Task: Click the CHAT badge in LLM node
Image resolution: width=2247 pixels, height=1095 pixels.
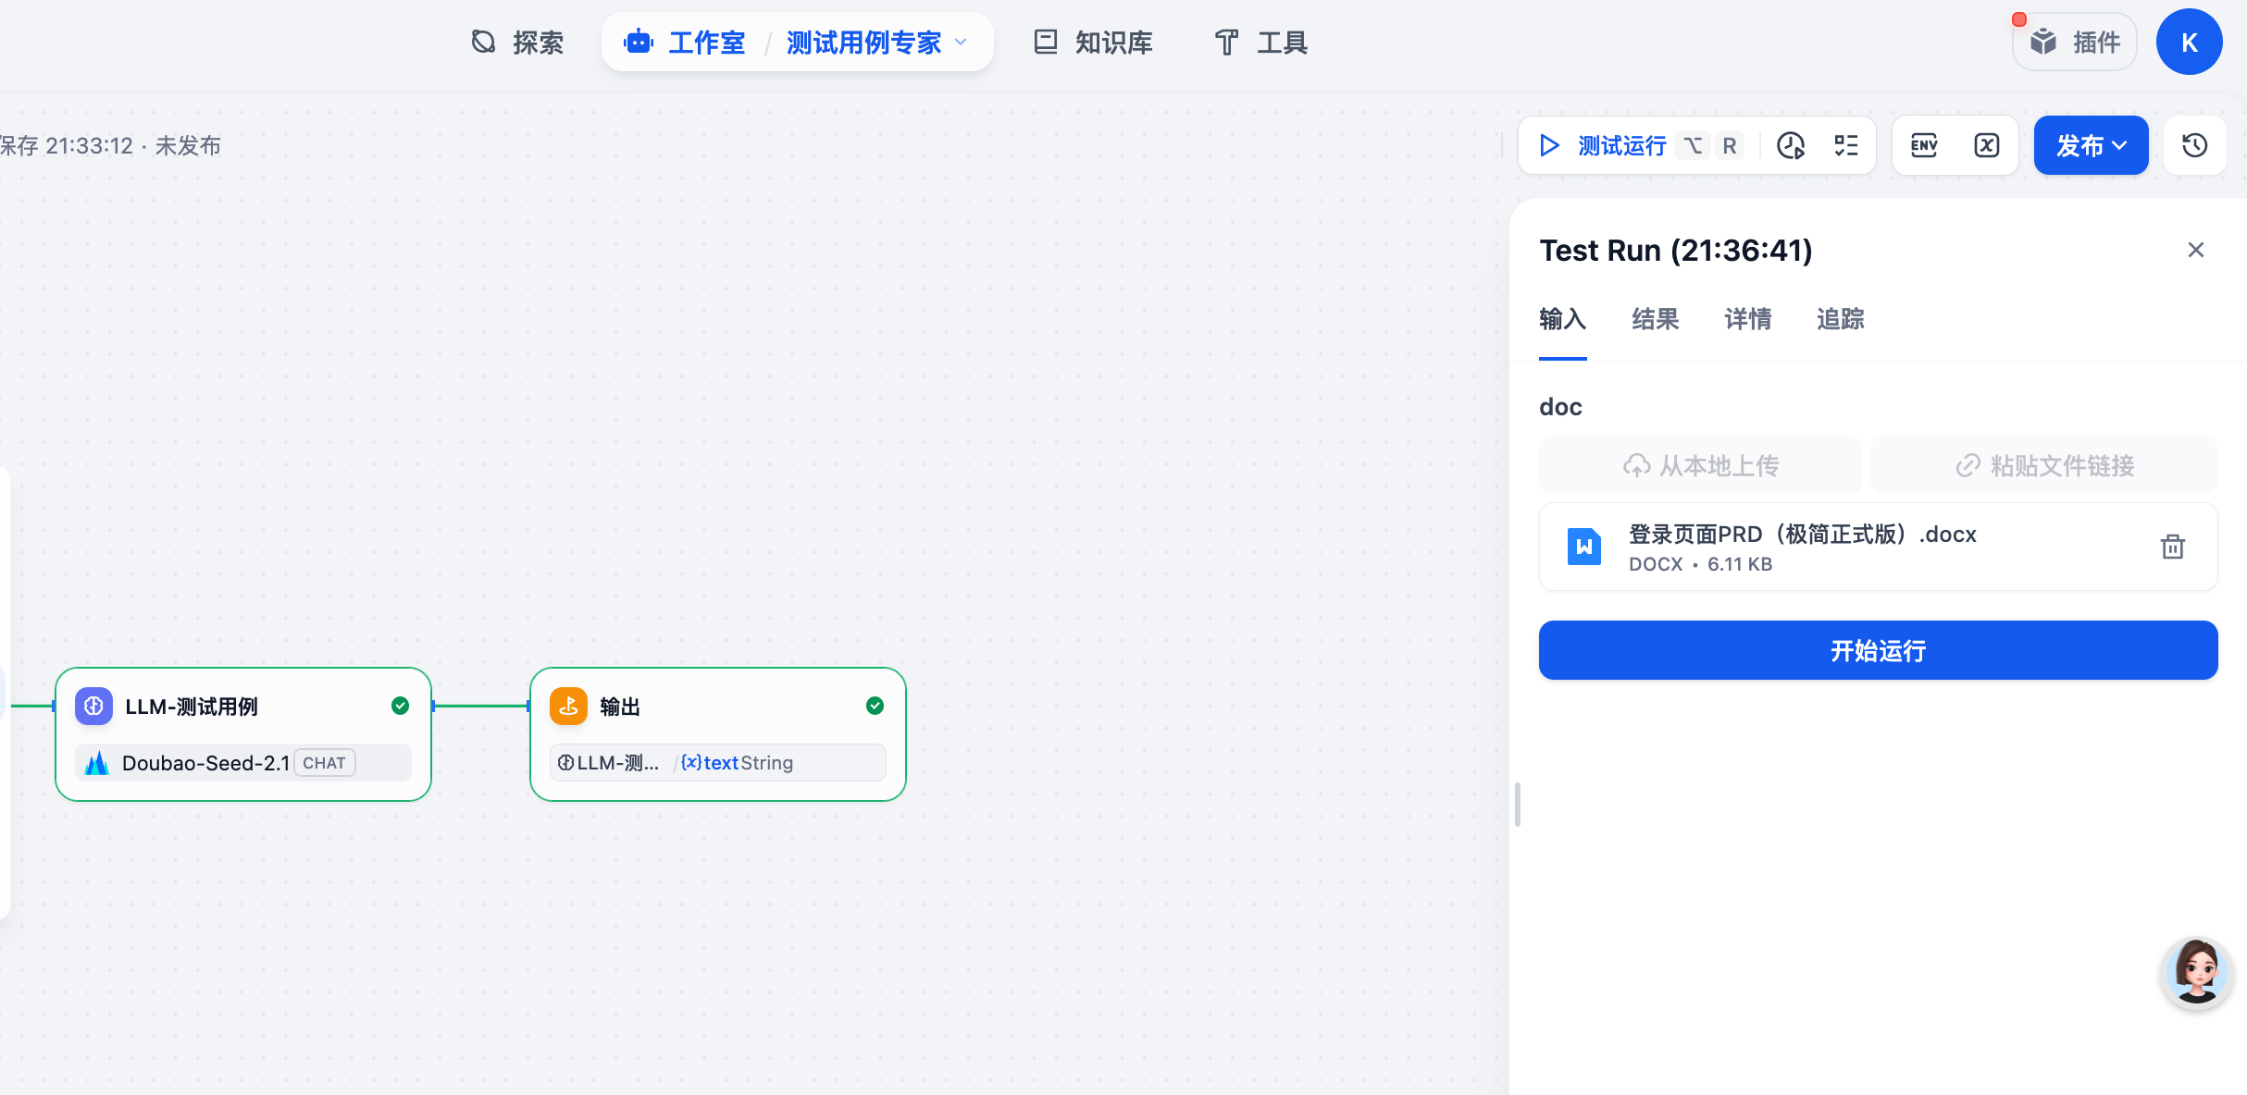Action: (324, 763)
